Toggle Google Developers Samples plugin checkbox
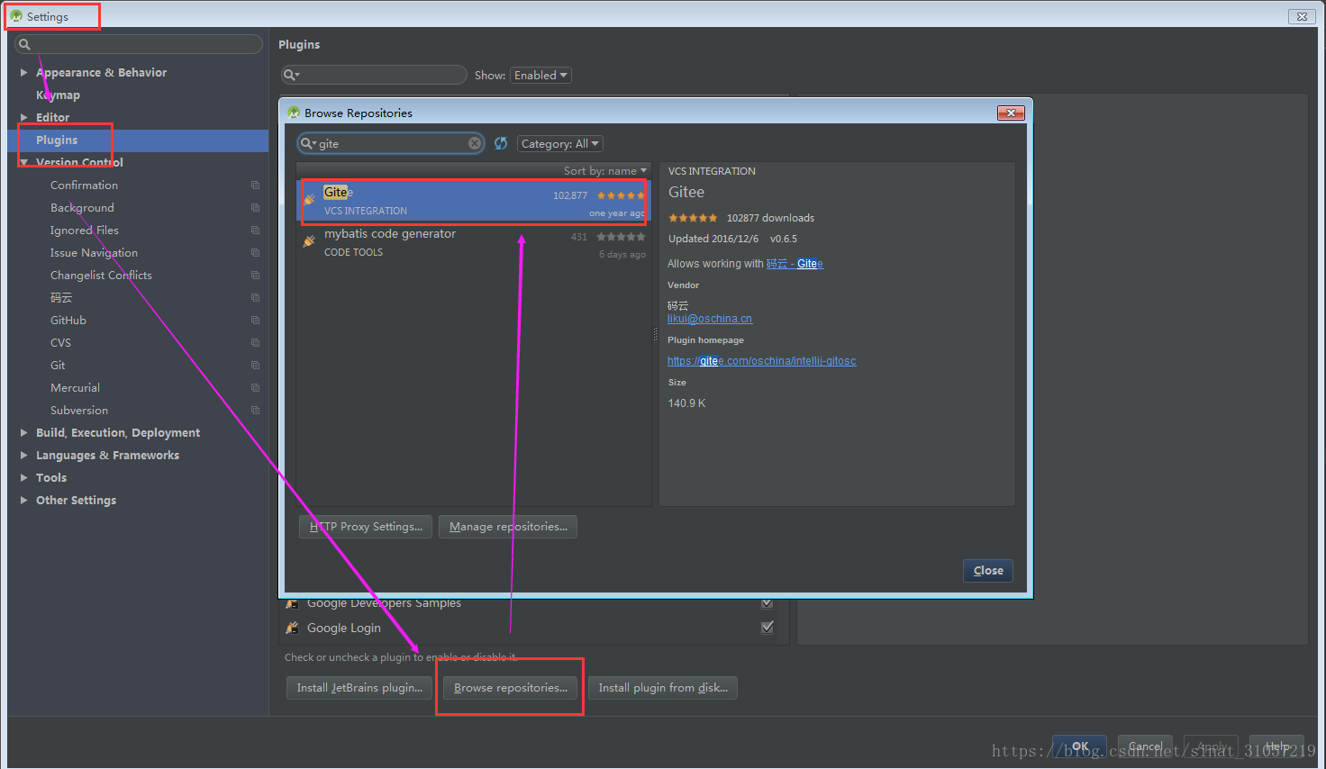The height and width of the screenshot is (769, 1326). click(767, 602)
